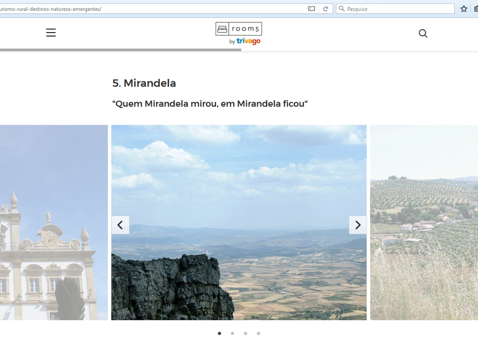The width and height of the screenshot is (478, 341).
Task: Open the bookmarks list icon beside the star
Action: (x=476, y=9)
